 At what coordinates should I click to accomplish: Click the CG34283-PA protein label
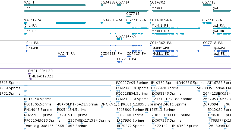click(x=111, y=54)
